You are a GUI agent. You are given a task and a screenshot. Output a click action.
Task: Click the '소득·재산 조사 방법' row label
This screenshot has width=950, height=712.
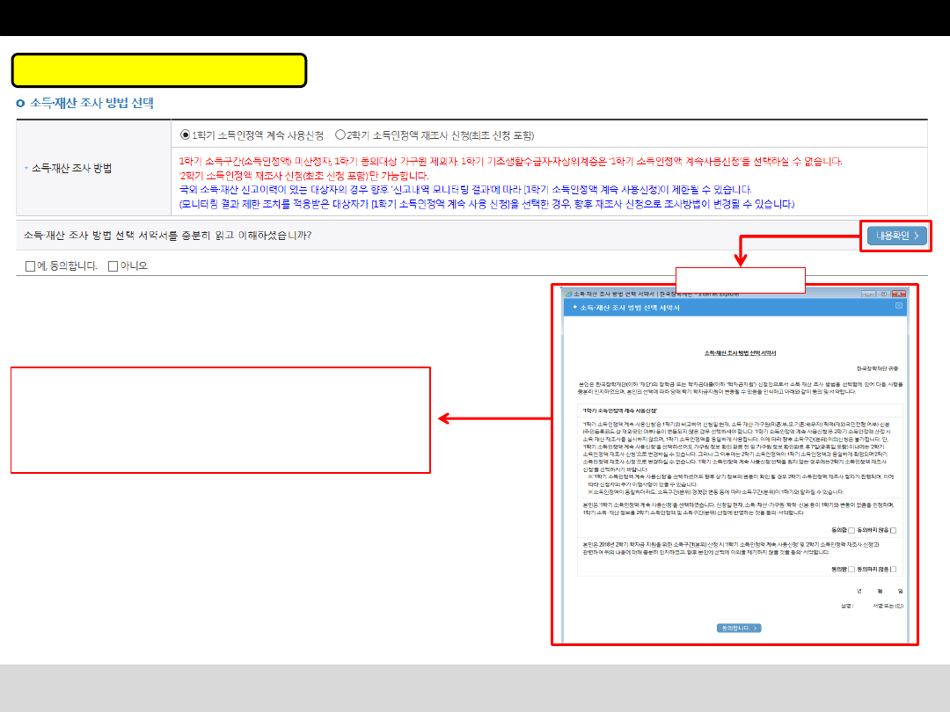coord(77,167)
